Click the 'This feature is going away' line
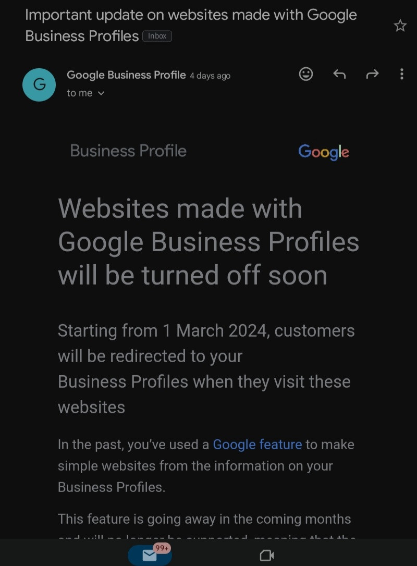The width and height of the screenshot is (417, 566). pyautogui.click(x=204, y=519)
